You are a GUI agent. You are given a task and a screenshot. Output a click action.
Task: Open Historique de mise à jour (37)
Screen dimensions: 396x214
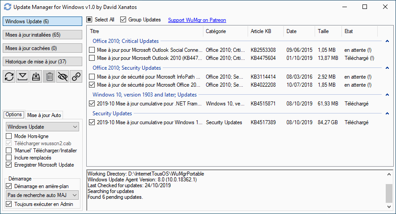[x=42, y=62]
